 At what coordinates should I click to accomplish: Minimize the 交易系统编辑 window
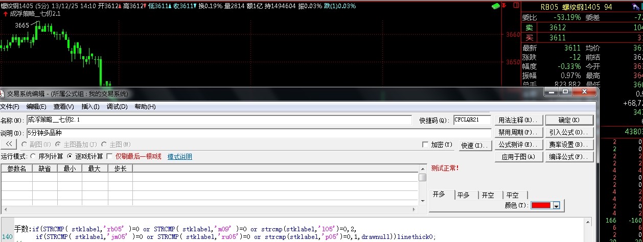click(552, 92)
